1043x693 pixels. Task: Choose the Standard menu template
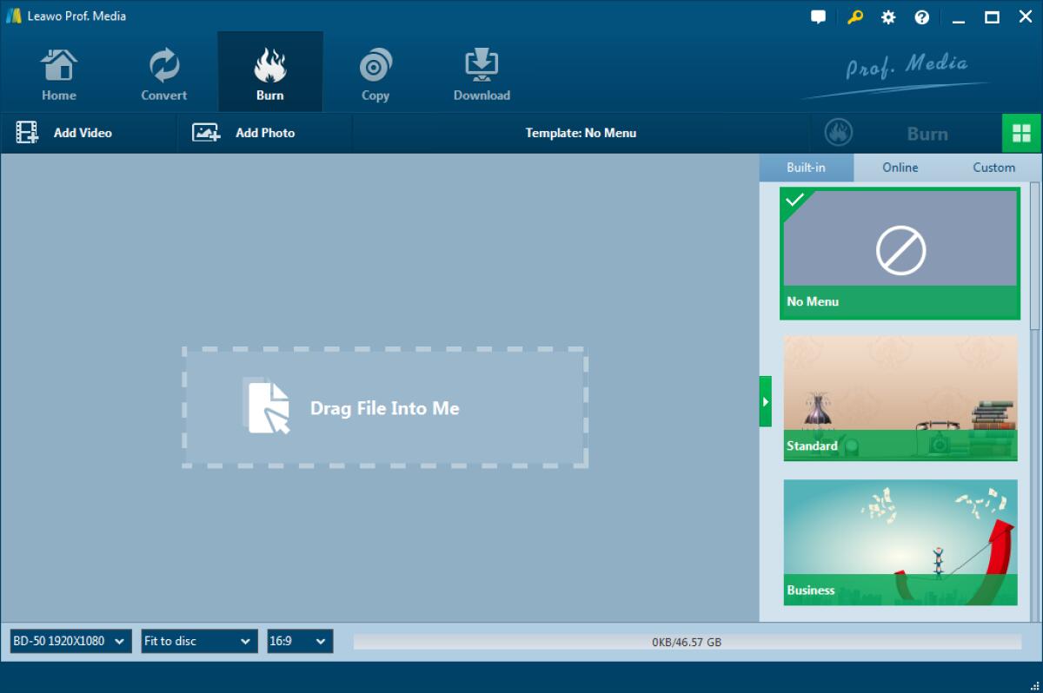900,397
